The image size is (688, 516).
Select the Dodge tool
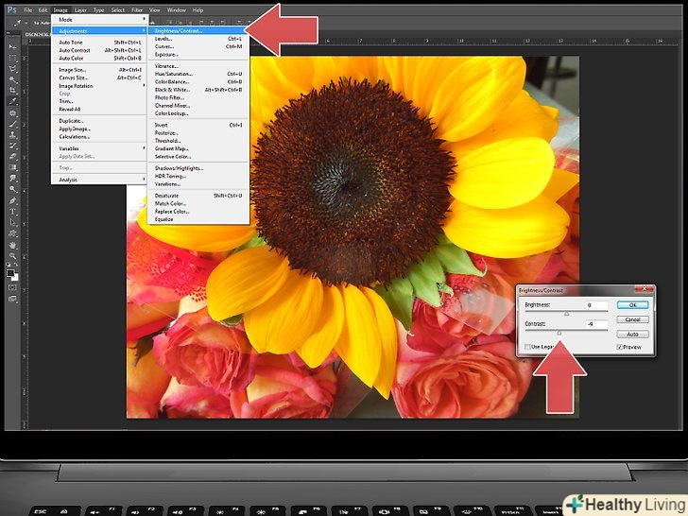12,189
